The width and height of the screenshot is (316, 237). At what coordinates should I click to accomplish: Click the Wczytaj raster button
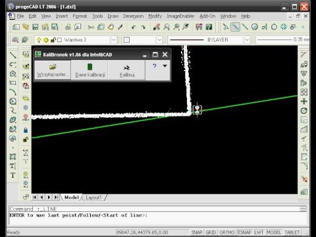tap(53, 70)
